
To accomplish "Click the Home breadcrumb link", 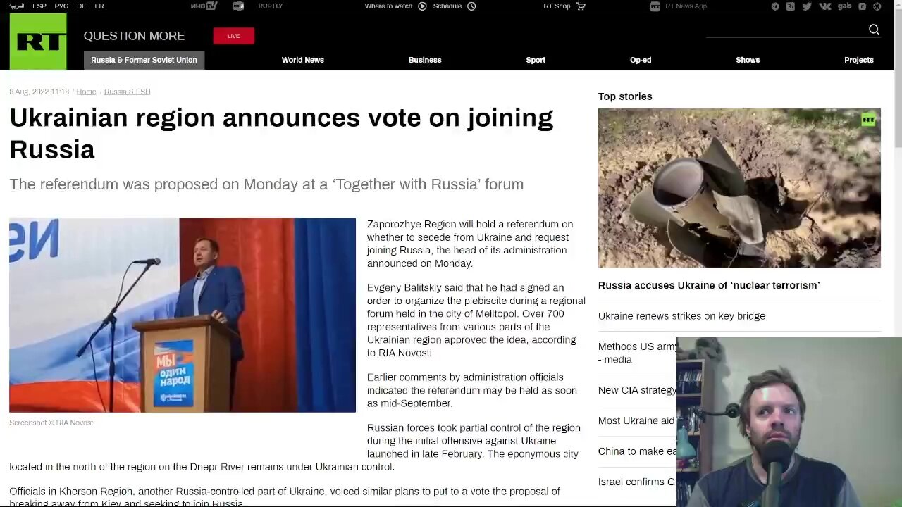I will [86, 92].
